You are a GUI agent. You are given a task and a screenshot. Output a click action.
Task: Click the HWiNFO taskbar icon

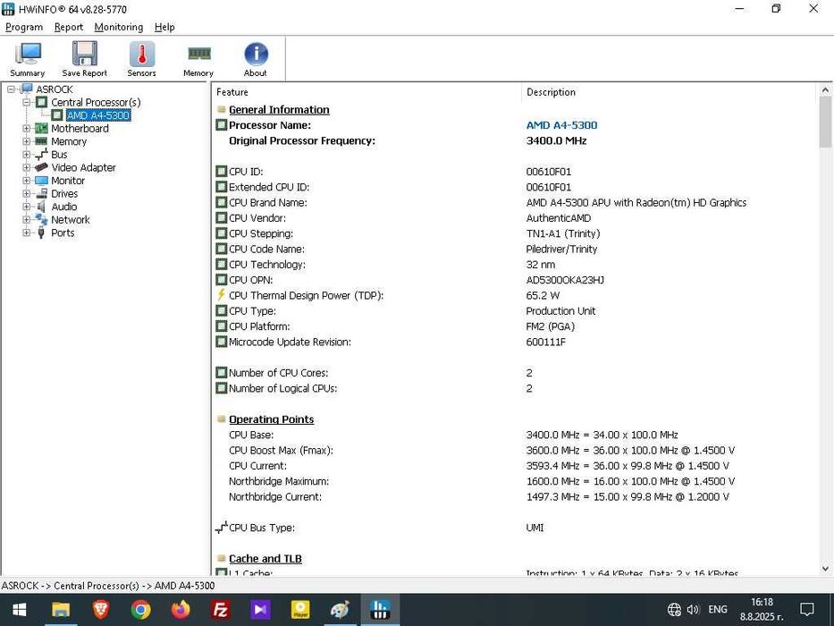click(x=380, y=610)
